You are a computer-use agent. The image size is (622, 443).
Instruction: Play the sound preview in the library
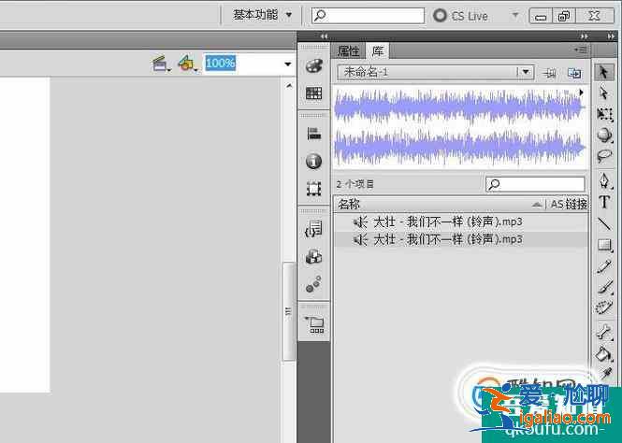point(581,93)
